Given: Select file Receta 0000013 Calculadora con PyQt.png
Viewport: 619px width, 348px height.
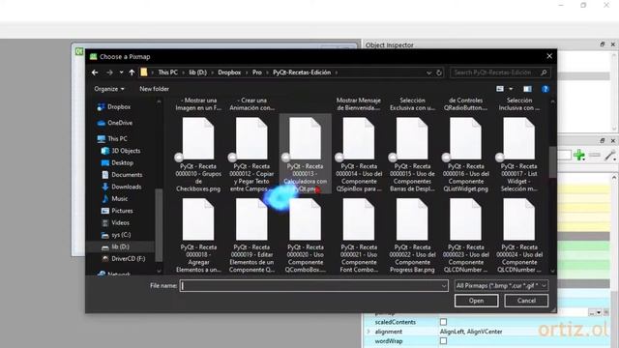Looking at the screenshot, I should (x=306, y=155).
